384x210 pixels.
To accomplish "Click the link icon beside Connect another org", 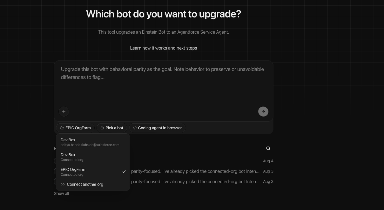I will [x=63, y=185].
